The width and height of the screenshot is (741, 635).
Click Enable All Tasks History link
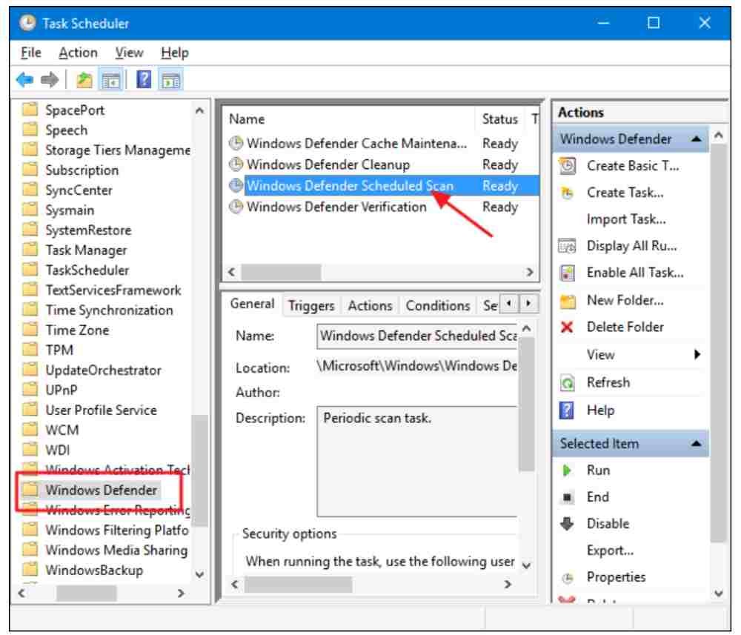pos(635,273)
